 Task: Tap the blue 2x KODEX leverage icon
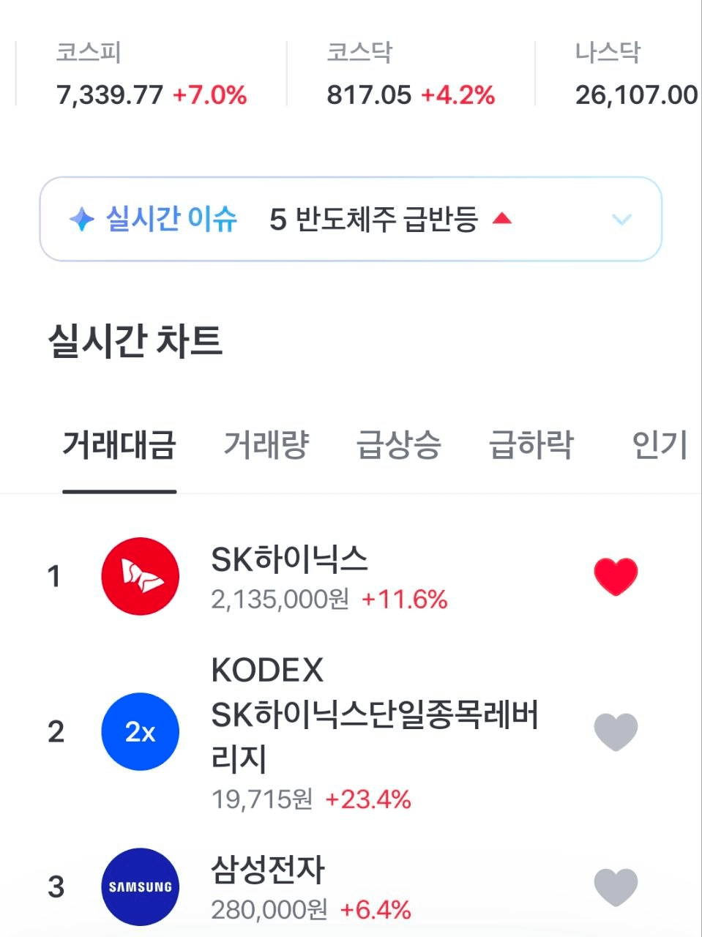[140, 731]
